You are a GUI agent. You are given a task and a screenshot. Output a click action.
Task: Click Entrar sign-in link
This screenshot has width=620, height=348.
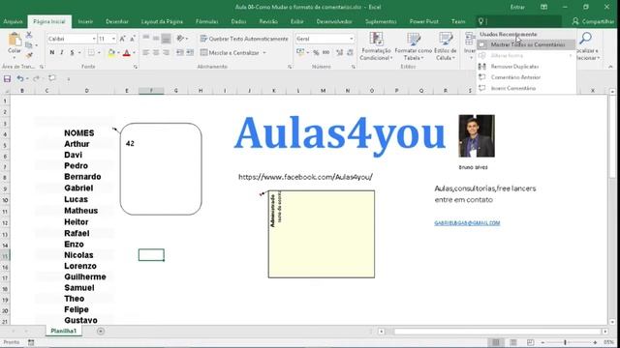click(517, 7)
